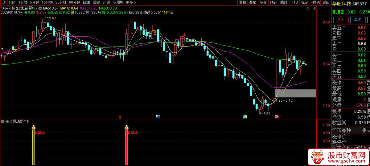Click MA20: 8.28 indicator label
Screen dimensions: 370x166
pos(88,8)
